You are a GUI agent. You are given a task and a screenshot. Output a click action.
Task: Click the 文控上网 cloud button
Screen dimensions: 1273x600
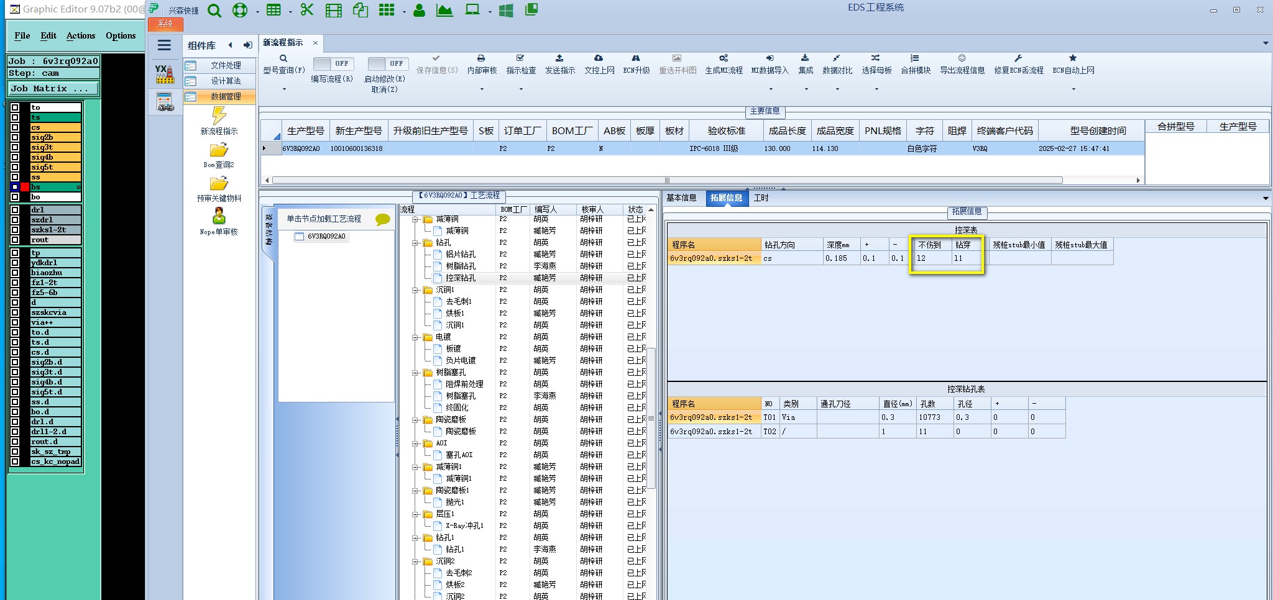(x=599, y=65)
